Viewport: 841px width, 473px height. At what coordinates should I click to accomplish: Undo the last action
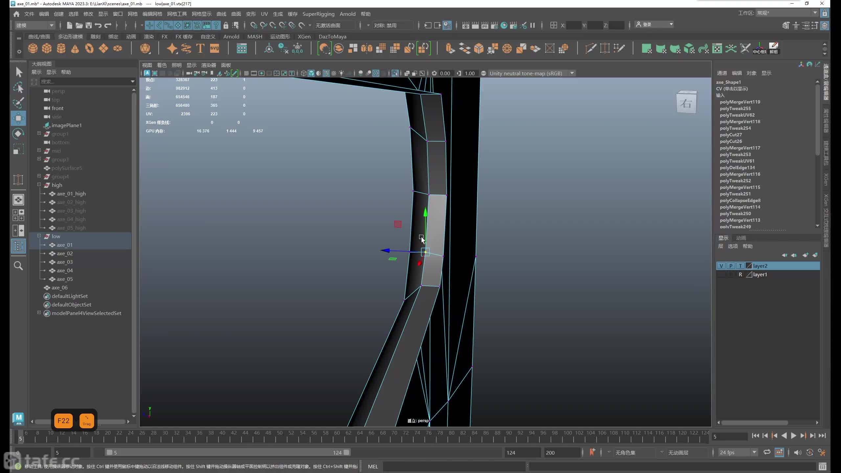[98, 25]
